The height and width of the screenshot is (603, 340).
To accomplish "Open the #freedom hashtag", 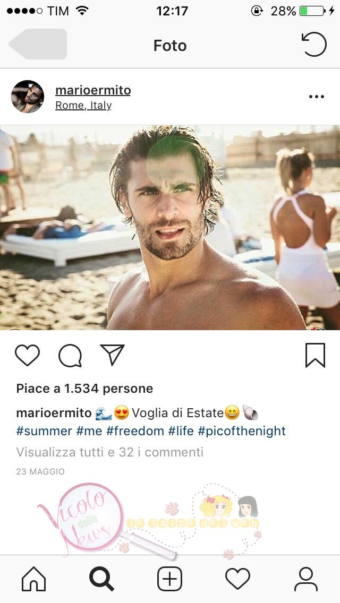I will coord(135,430).
